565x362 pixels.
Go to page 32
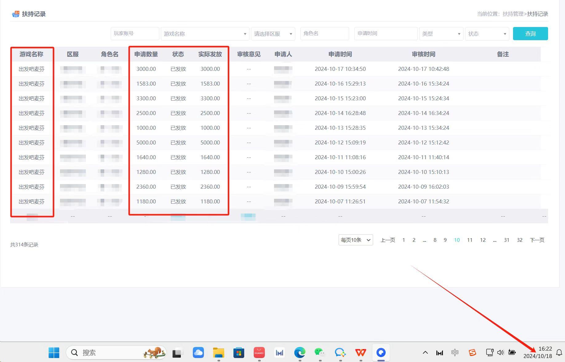point(519,240)
